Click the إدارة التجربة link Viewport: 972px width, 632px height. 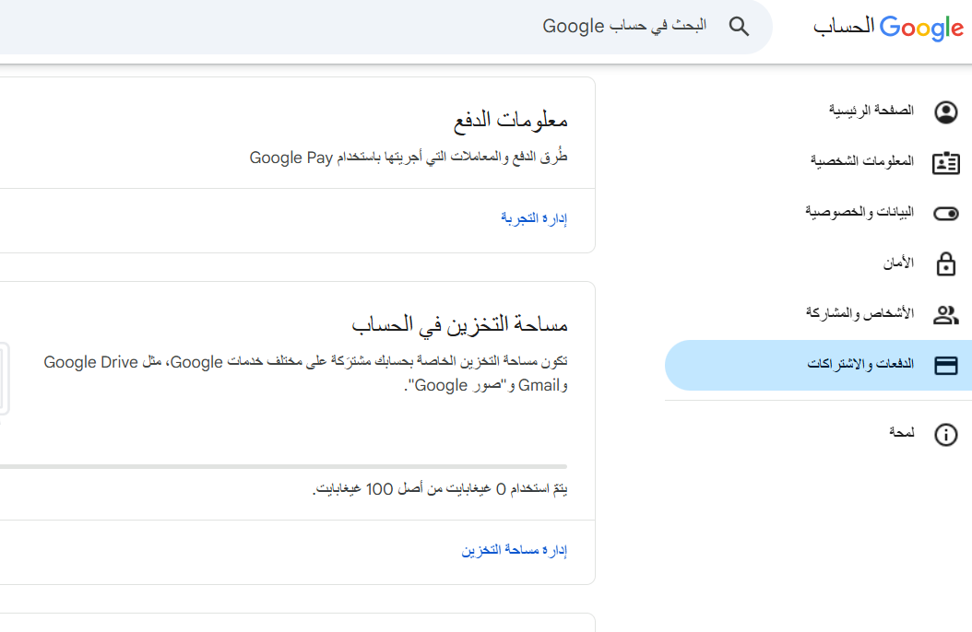tap(534, 218)
